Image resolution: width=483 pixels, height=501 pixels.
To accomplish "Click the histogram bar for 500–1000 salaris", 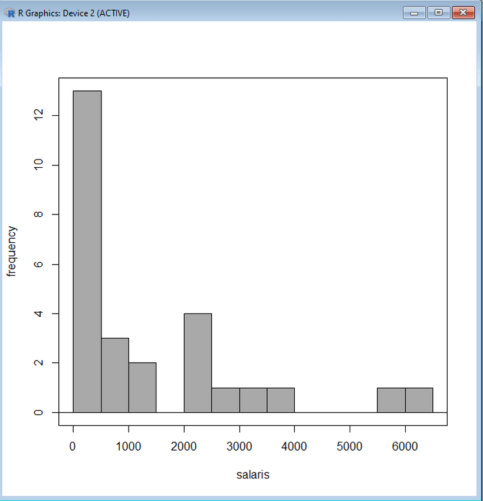I will [x=115, y=375].
